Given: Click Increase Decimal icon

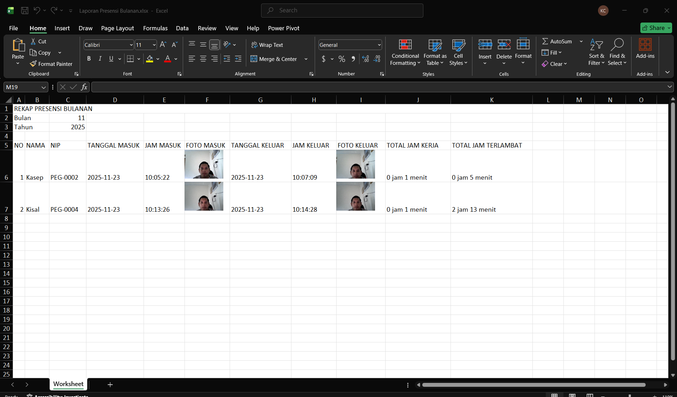Looking at the screenshot, I should coord(365,59).
